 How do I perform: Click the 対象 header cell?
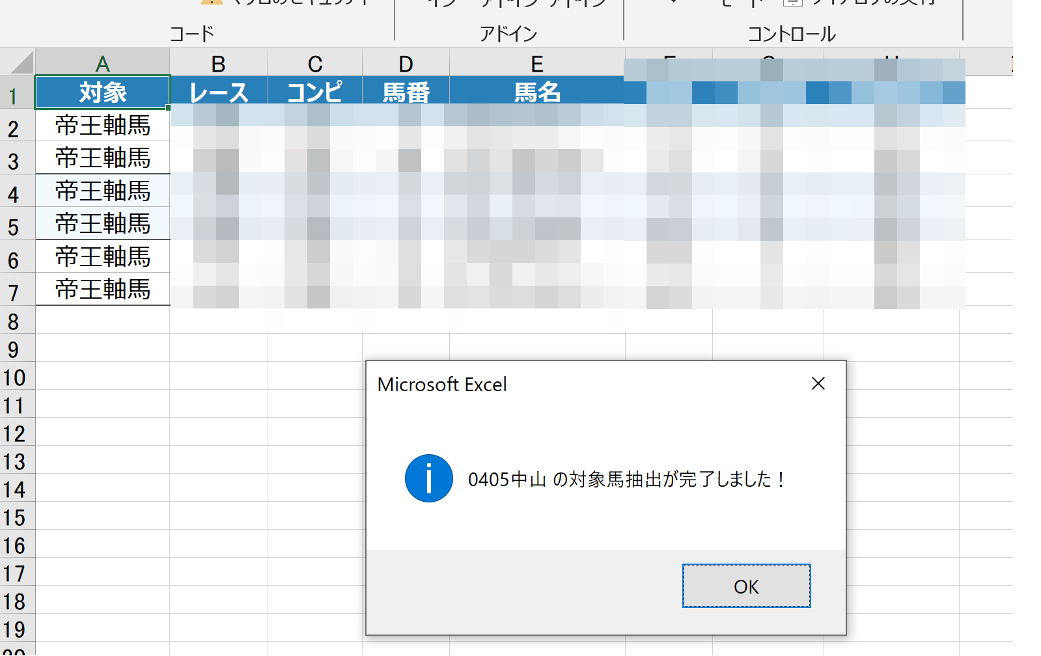point(102,92)
